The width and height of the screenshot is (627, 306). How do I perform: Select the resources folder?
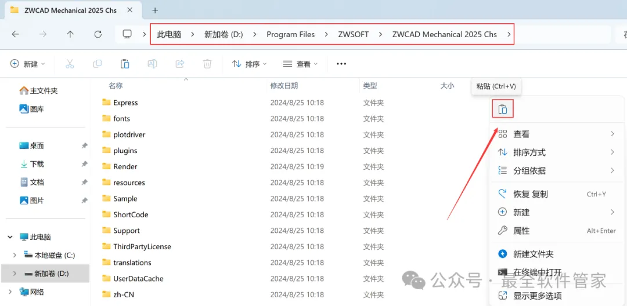click(123, 183)
